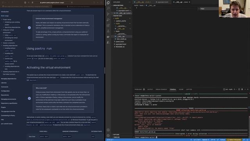The image size is (250, 141).
Task: Click the Select Interpreter warning in status bar
Action: 234,140
